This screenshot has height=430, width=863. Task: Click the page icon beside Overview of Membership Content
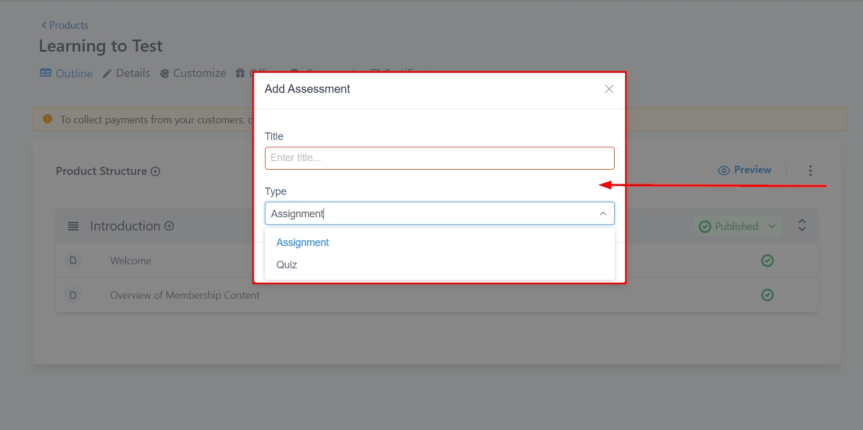tap(73, 295)
